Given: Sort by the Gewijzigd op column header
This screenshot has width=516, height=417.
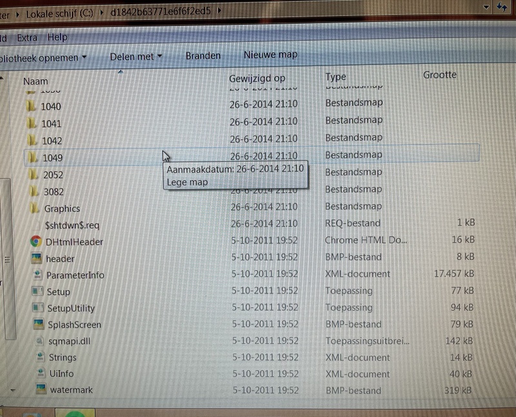Looking at the screenshot, I should pos(257,78).
